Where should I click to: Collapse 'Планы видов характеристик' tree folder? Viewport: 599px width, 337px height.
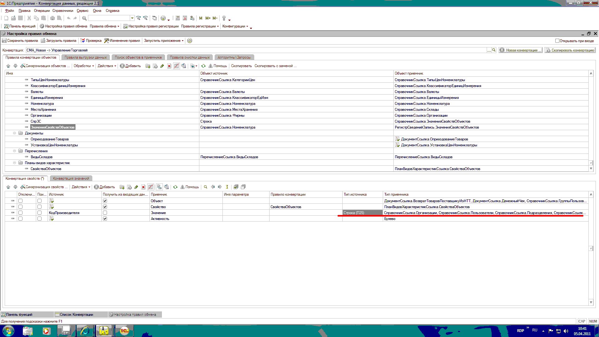(x=14, y=163)
